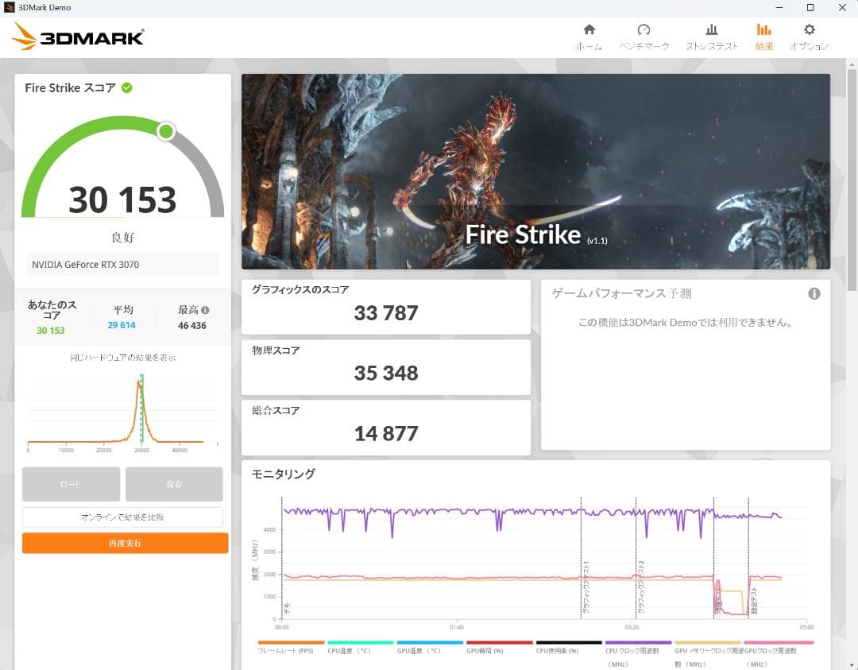Click green validation checkmark beside Fire Strike スコア
858x670 pixels.
tap(127, 87)
